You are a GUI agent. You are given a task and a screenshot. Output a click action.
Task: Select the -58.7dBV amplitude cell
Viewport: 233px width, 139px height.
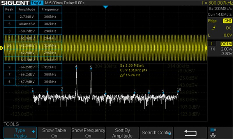27,31
